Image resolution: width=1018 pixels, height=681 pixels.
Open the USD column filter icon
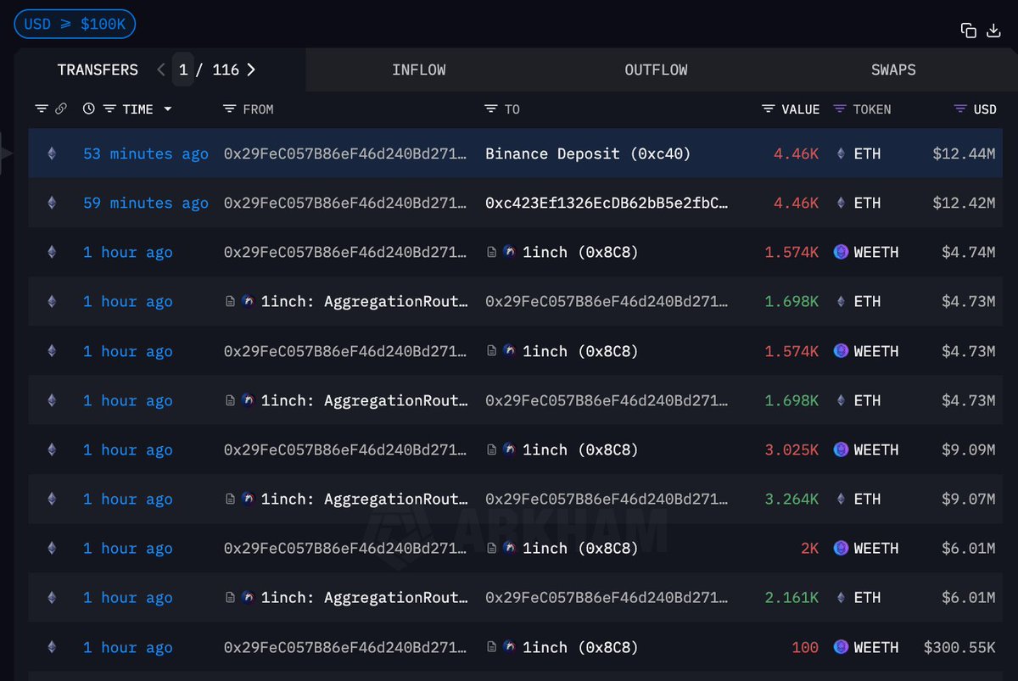(960, 109)
